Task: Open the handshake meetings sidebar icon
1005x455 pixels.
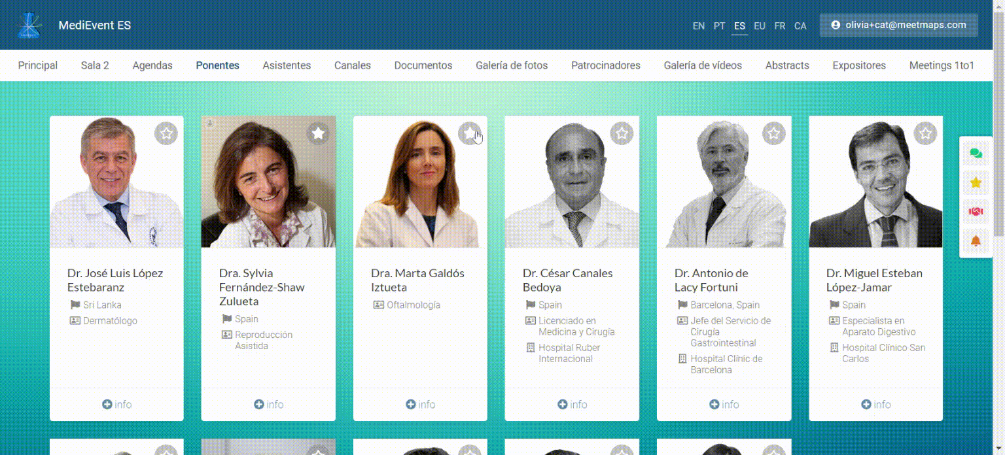Action: click(976, 211)
